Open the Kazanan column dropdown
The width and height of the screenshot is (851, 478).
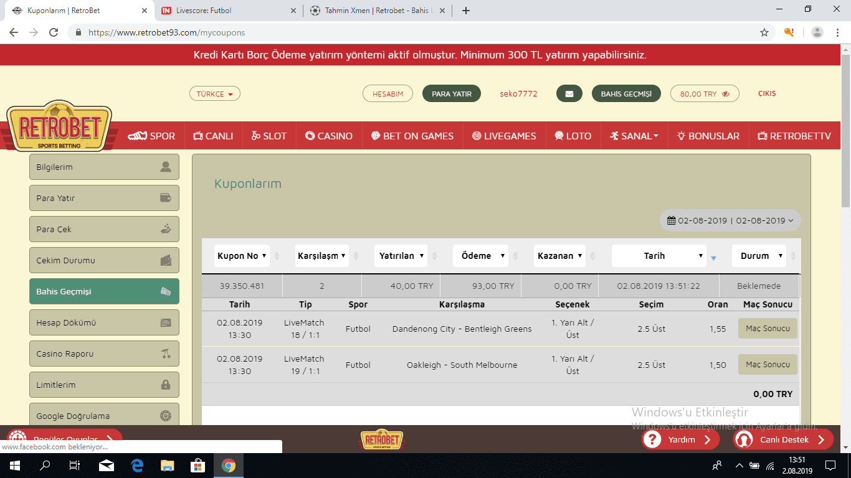tap(560, 256)
